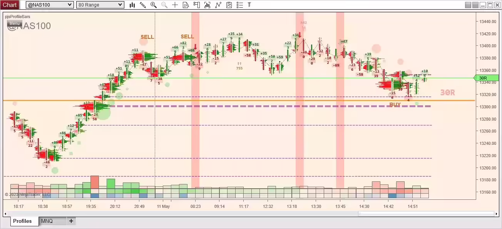Activate the crosshair cursor tool
Screen dimensions: 502x229
(175, 5)
